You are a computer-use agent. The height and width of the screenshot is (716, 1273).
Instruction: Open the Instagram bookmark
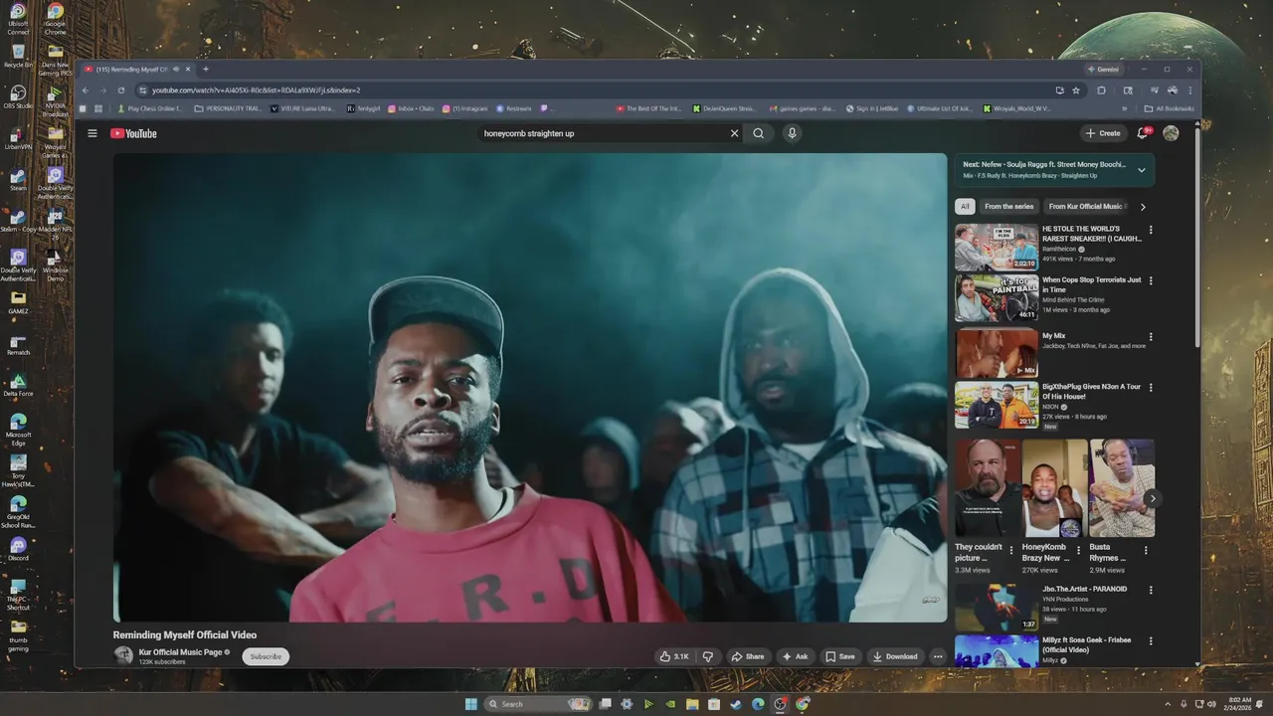[x=464, y=108]
